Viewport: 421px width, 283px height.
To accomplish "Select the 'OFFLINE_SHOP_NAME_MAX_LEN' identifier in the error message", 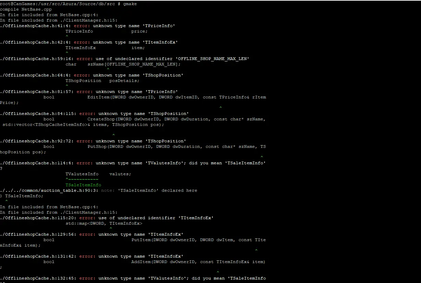I will [213, 59].
